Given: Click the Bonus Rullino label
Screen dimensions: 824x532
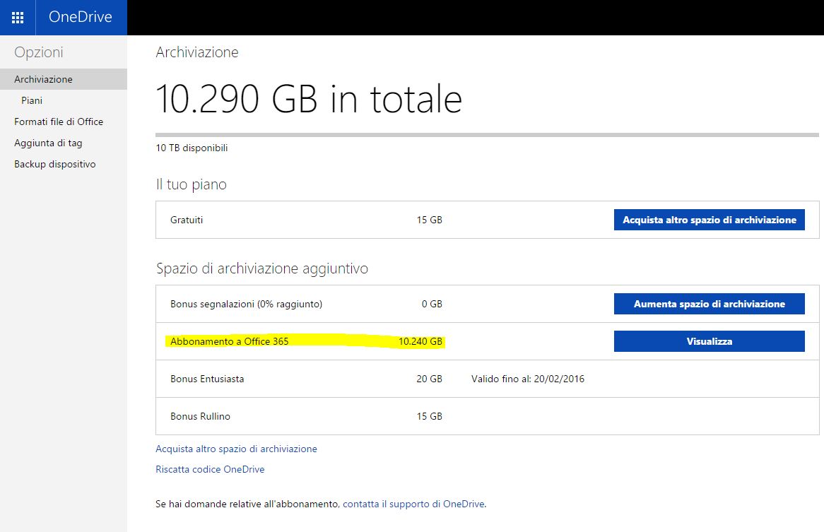Looking at the screenshot, I should (x=200, y=416).
